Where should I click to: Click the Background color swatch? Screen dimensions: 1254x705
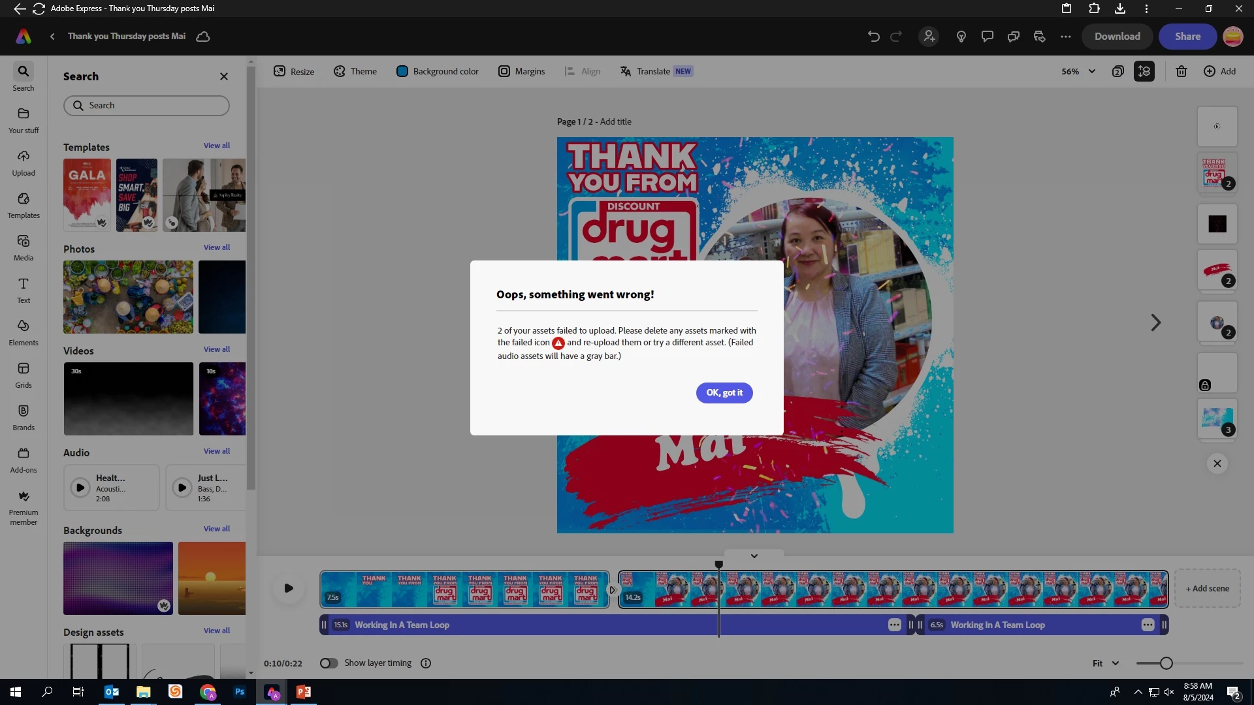(402, 71)
